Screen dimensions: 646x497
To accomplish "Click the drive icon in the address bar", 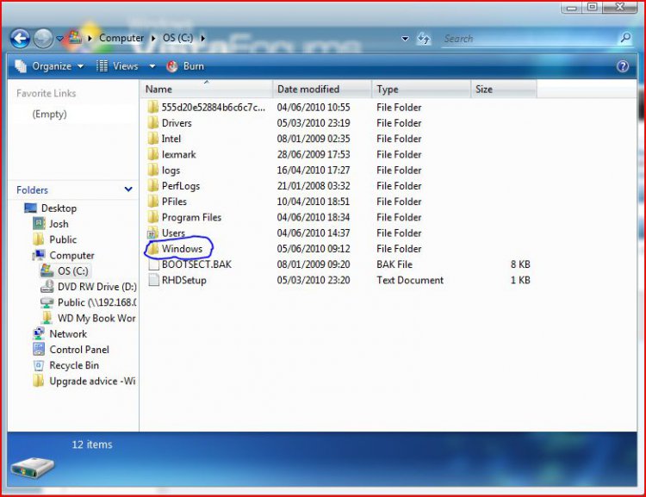I will point(75,37).
